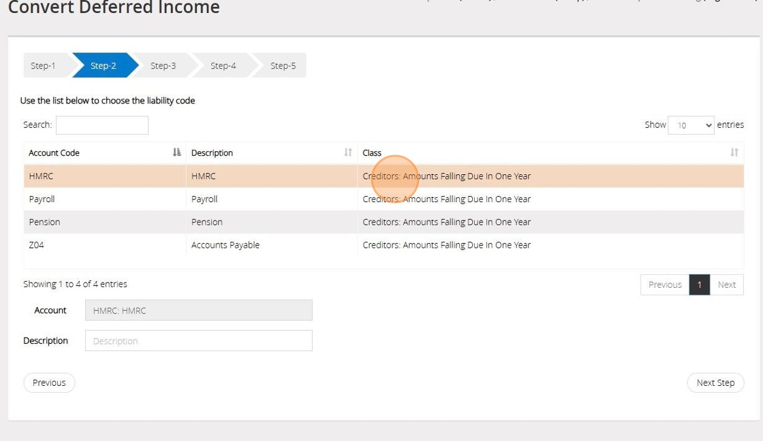Screen dimensions: 763x441
Task: Jump to the Step-5 tab
Action: tap(283, 65)
